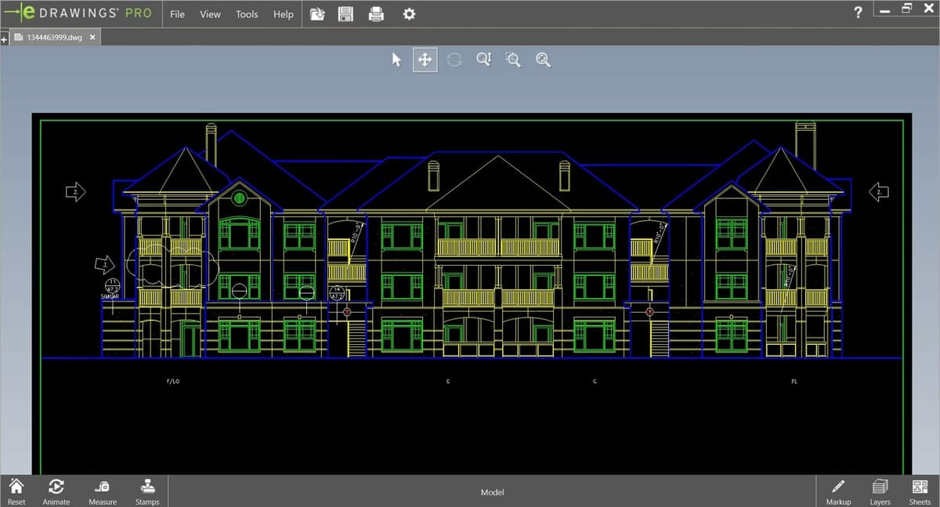Click the left arrow callout marked 2

(76, 191)
